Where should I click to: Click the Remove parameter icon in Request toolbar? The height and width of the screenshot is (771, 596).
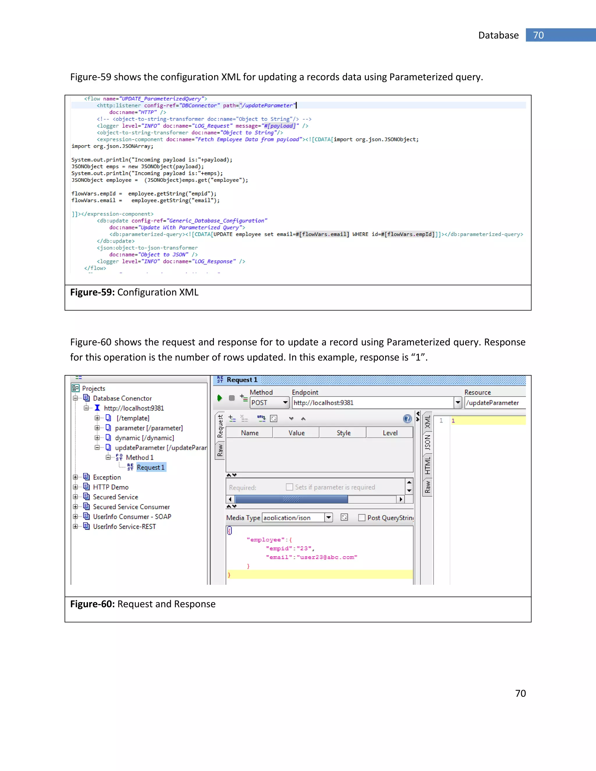tap(244, 418)
